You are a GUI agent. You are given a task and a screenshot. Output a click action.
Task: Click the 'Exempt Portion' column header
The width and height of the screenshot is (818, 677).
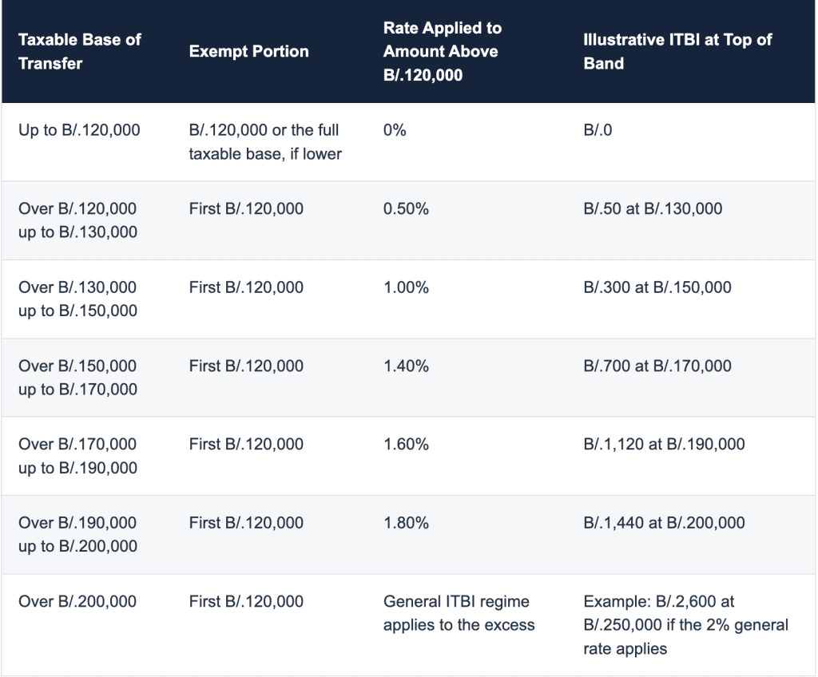249,52
